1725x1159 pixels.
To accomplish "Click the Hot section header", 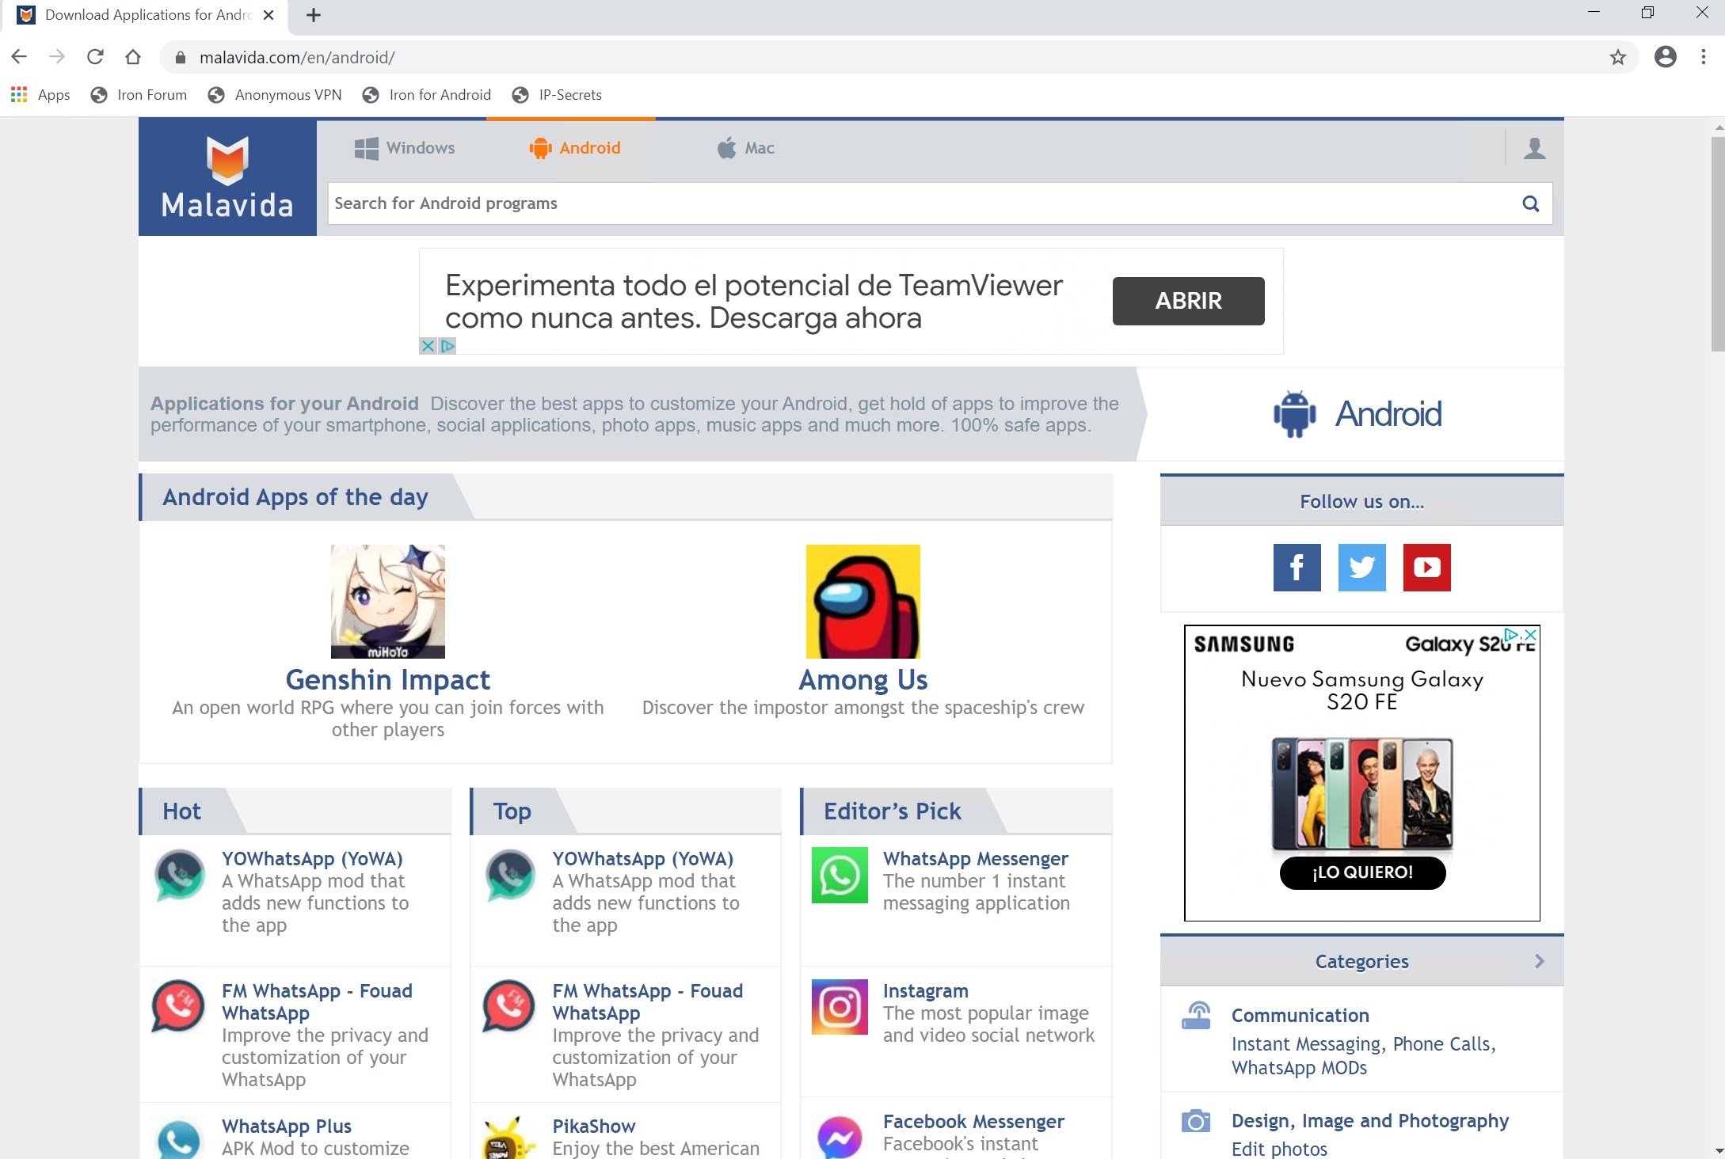I will pyautogui.click(x=181, y=811).
